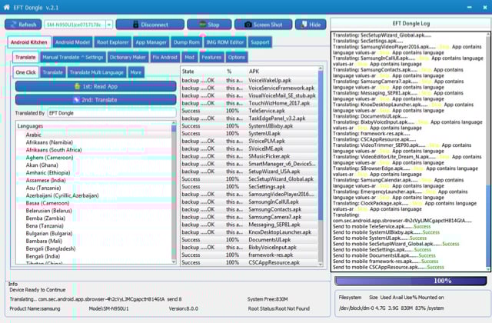
Task: Click the Stop button
Action: (208, 25)
